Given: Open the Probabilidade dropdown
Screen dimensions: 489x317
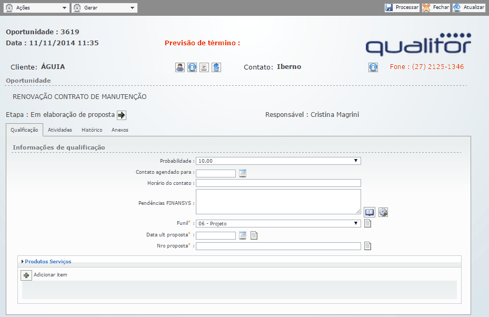Looking at the screenshot, I should click(x=278, y=161).
